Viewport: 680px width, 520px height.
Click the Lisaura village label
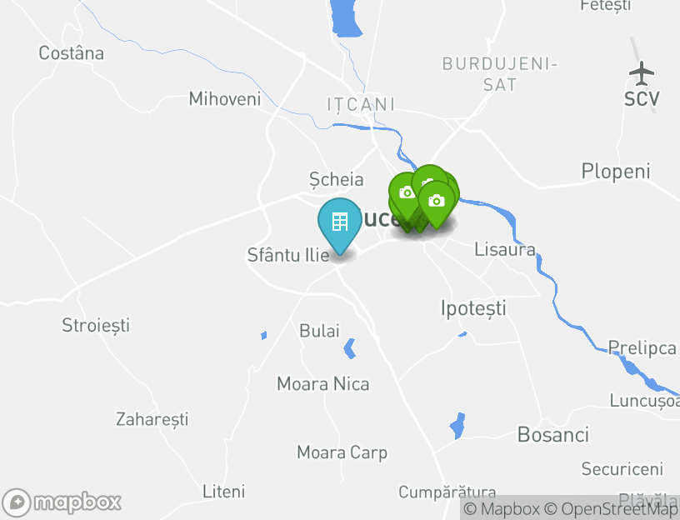coord(505,249)
